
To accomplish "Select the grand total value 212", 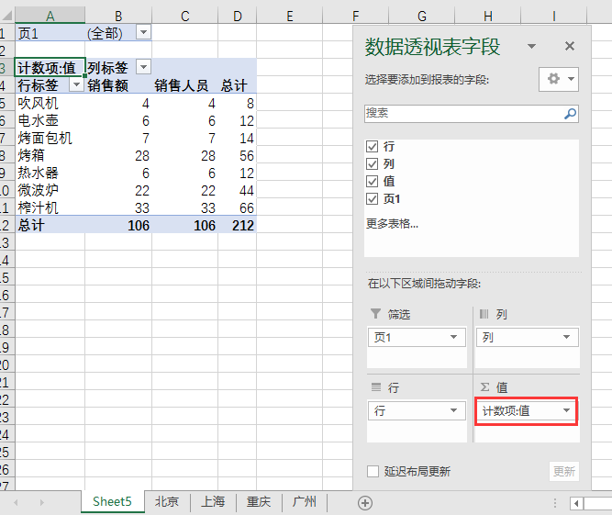I will tap(238, 225).
